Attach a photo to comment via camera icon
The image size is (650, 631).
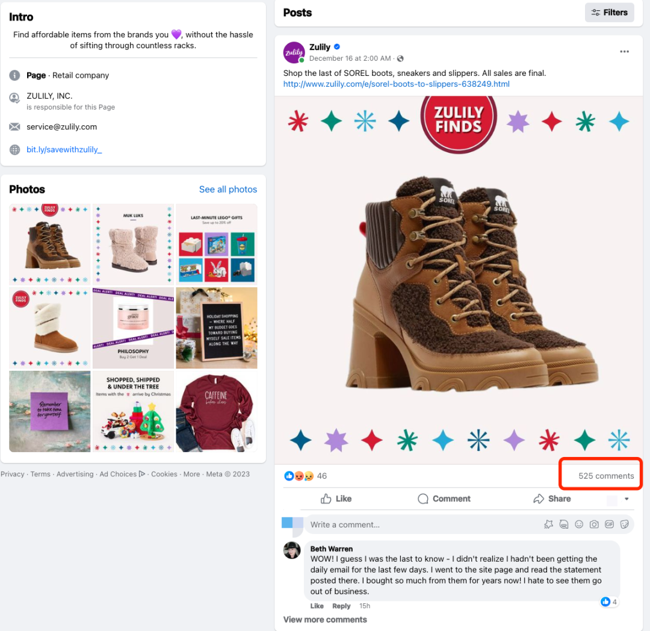tap(594, 524)
